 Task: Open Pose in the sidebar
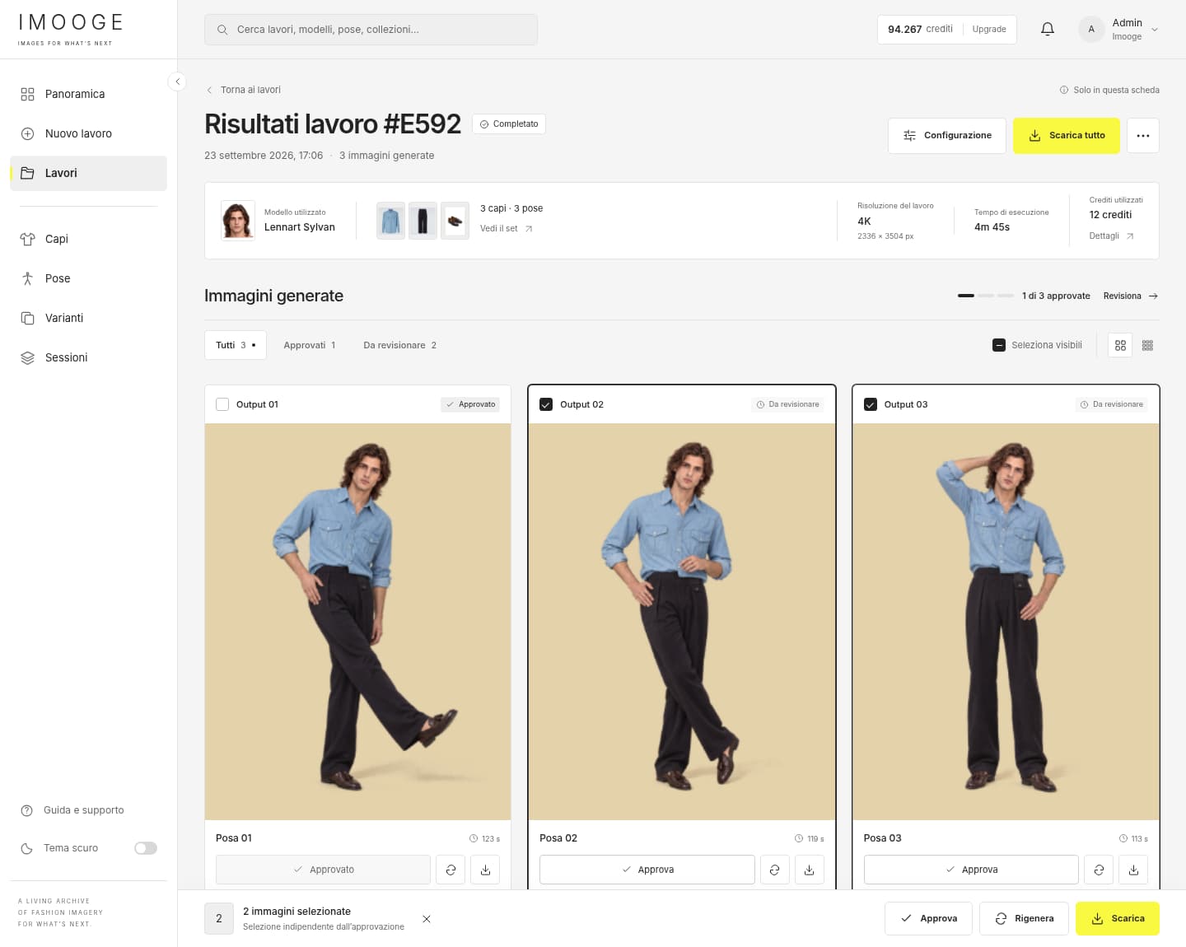pos(88,278)
